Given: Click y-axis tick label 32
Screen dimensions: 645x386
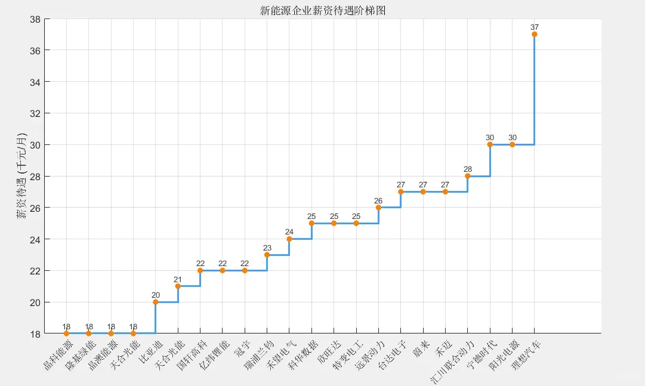Looking at the screenshot, I should (35, 113).
